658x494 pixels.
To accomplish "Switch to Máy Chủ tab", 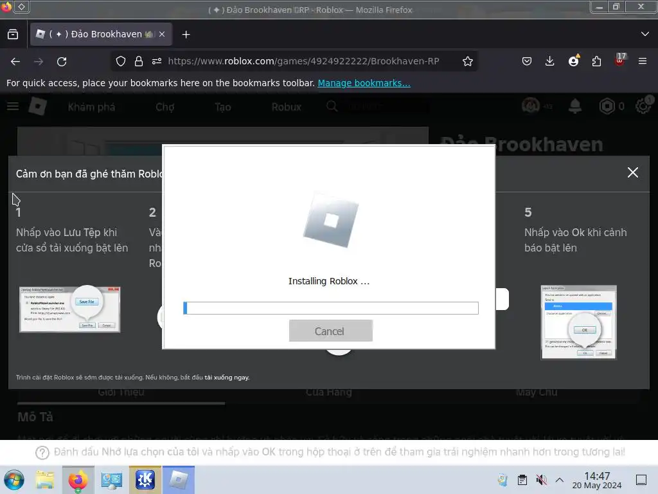I will click(537, 392).
